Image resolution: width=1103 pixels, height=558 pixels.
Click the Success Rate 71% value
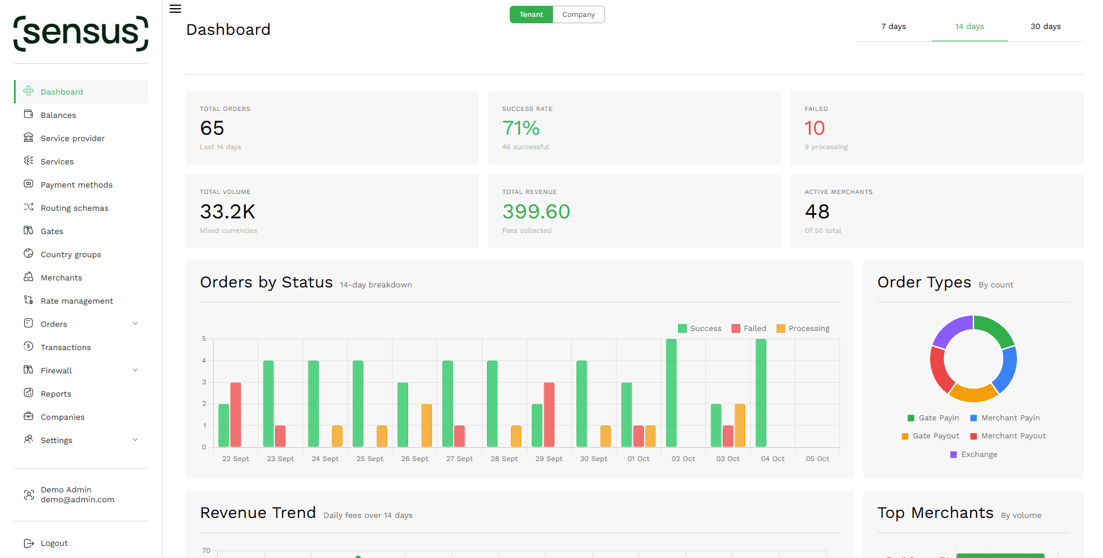click(x=521, y=128)
